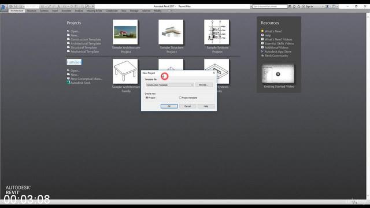Click the Help question mark icon in title bar
370x208 pixels.
[334, 6]
